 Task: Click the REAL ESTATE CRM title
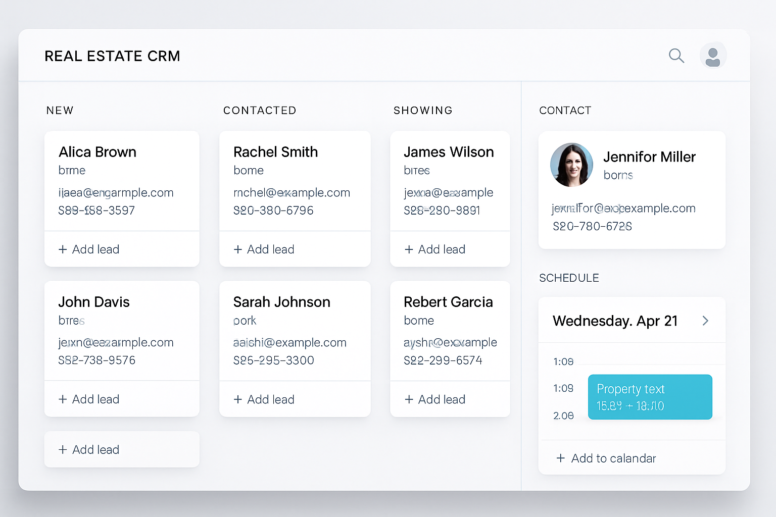click(x=112, y=56)
